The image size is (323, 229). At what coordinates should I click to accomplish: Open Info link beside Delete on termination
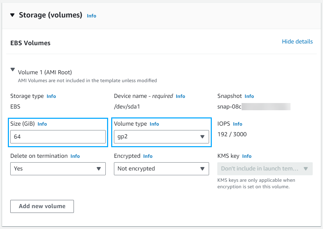(75, 156)
